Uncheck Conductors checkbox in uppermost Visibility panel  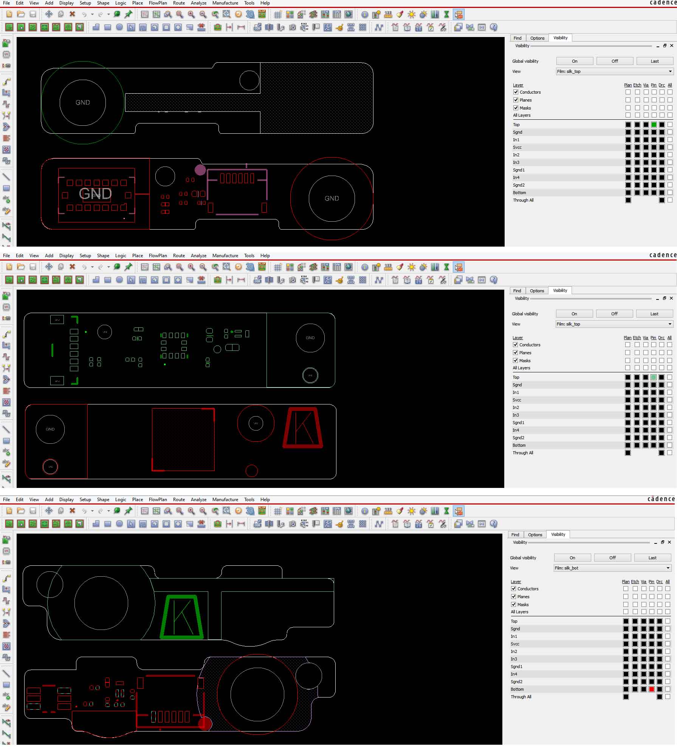(516, 92)
